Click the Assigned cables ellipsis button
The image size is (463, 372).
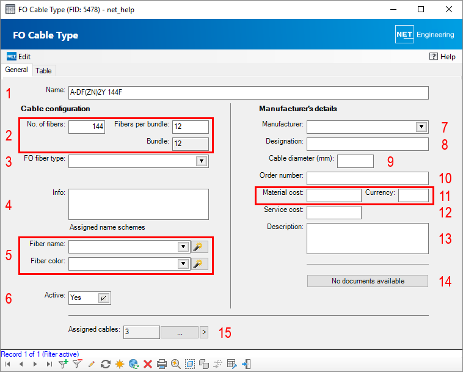click(x=180, y=332)
